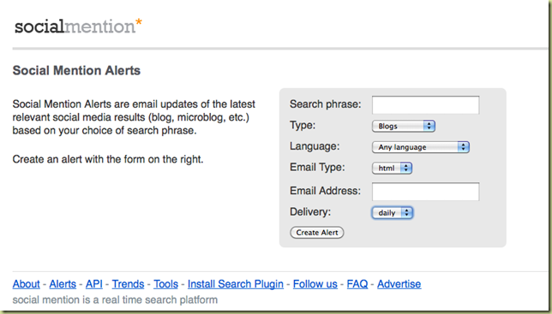Open the Advertise link
Image resolution: width=552 pixels, height=314 pixels.
tap(399, 284)
